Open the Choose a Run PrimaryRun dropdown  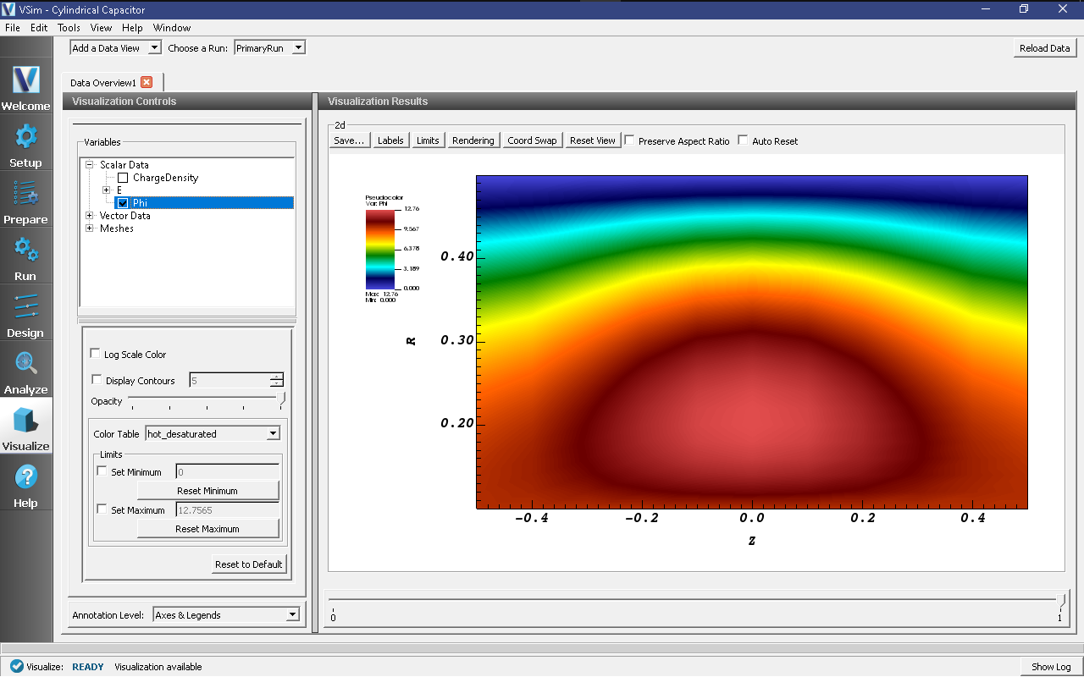pos(269,48)
